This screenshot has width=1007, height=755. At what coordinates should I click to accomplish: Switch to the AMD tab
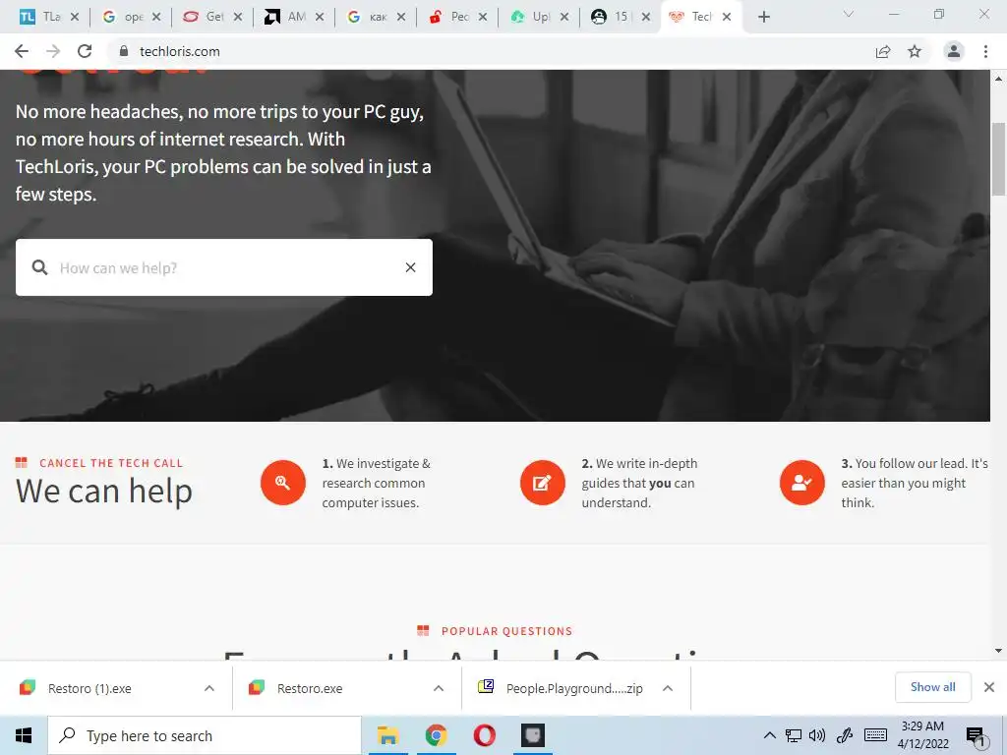tap(288, 17)
